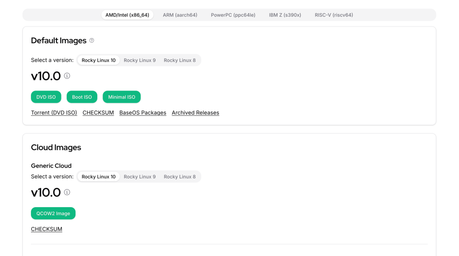Select Rocky Linux 8 under Default Images
Image resolution: width=459 pixels, height=256 pixels.
[x=180, y=60]
